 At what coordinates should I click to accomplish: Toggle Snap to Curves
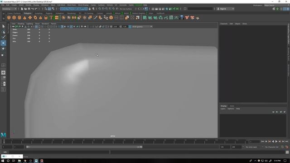click(x=103, y=9)
